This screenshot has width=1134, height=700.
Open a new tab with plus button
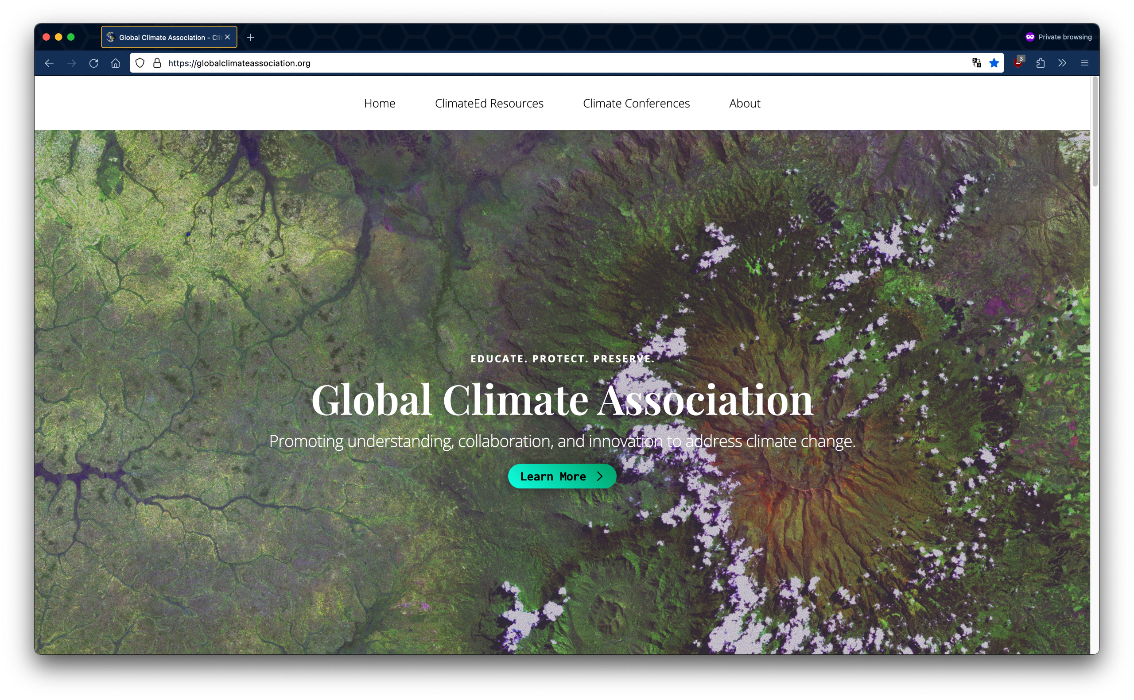(251, 37)
